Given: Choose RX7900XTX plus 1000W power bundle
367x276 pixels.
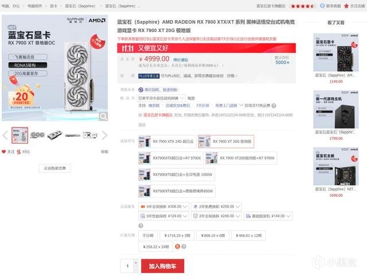Looking at the screenshot, I should (x=177, y=174).
